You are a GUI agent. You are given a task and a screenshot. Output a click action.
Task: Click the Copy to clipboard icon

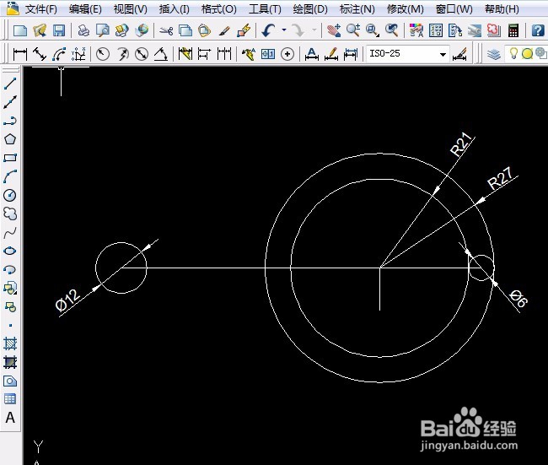pyautogui.click(x=185, y=30)
